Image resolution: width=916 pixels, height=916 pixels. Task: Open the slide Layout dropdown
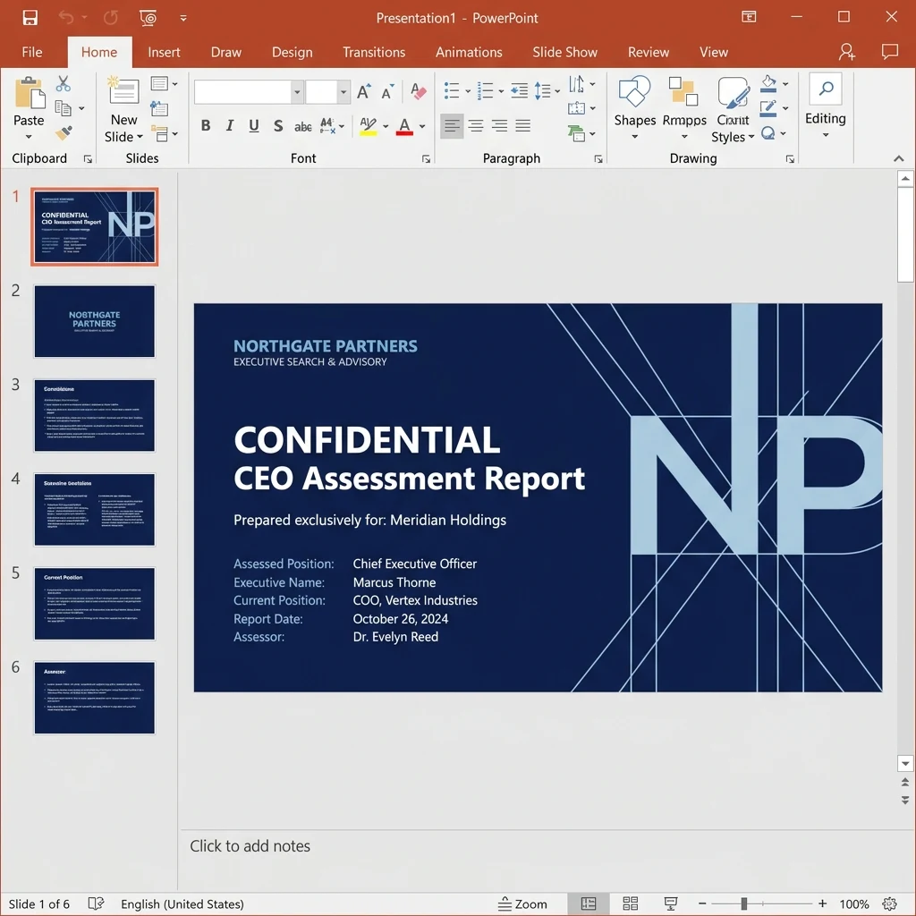[164, 83]
